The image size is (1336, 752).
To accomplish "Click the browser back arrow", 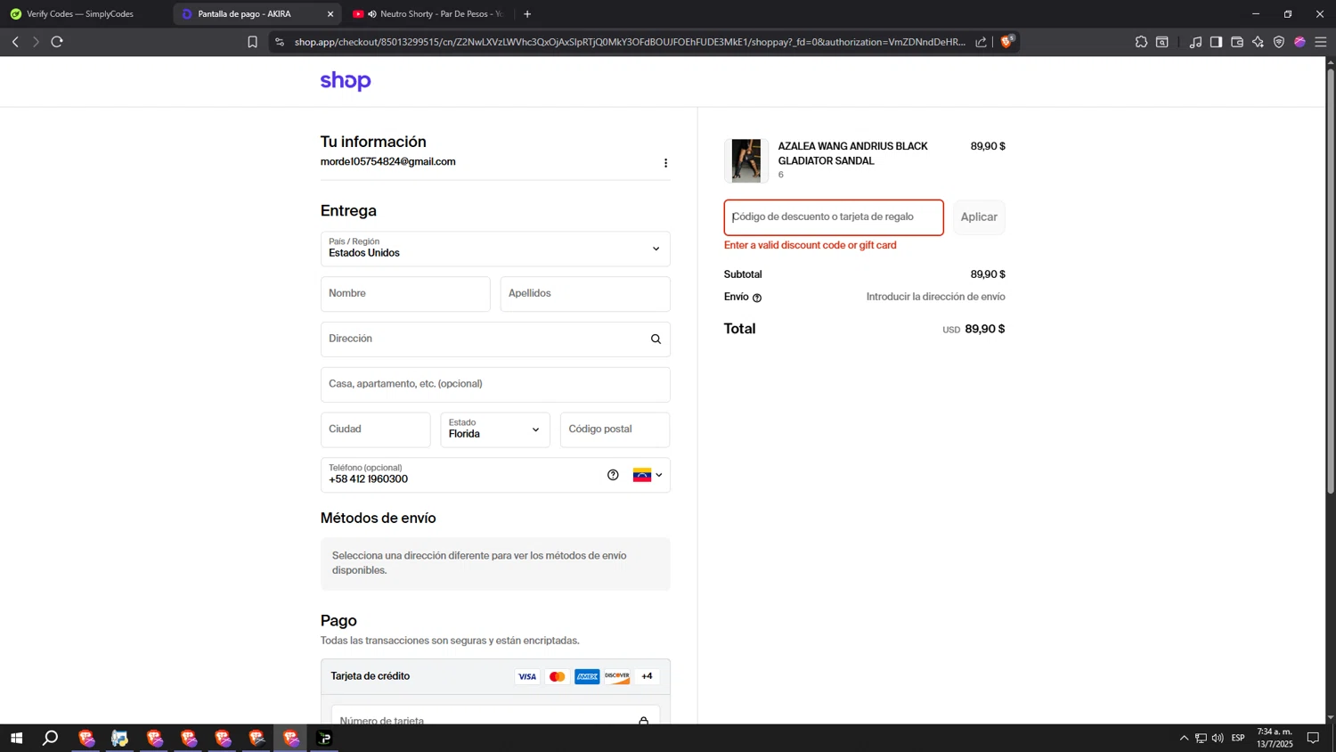I will coord(15,42).
